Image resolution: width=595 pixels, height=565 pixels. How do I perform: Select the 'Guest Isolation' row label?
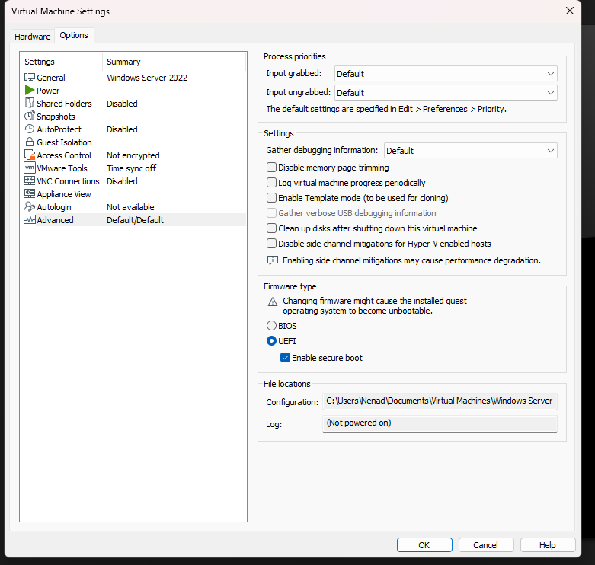(x=64, y=142)
